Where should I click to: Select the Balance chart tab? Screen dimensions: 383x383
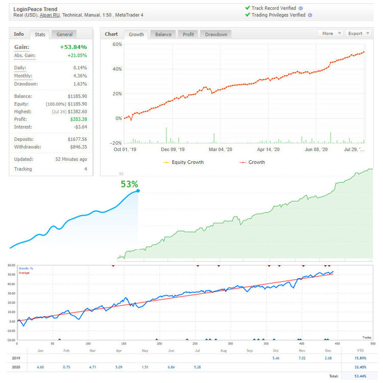[163, 34]
